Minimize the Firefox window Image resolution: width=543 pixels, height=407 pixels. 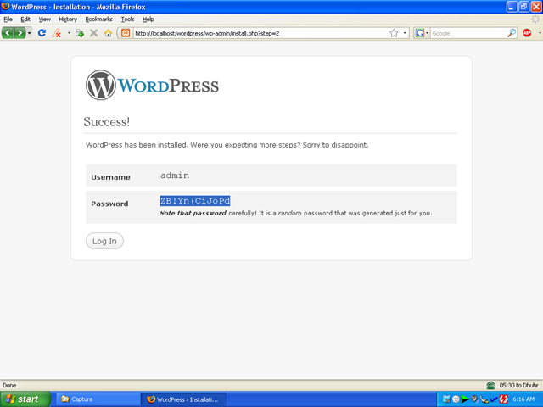click(x=512, y=7)
